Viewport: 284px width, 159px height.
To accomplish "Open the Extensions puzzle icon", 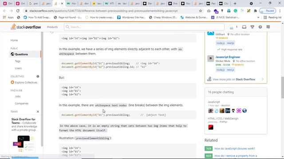I will click(255, 11).
